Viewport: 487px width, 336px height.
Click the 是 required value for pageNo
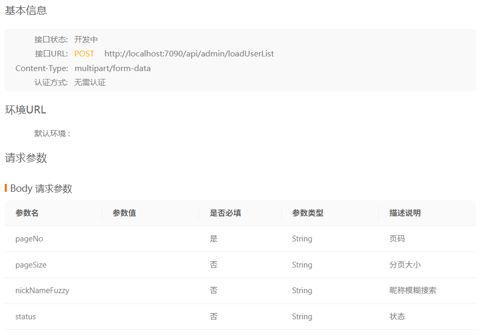(214, 239)
